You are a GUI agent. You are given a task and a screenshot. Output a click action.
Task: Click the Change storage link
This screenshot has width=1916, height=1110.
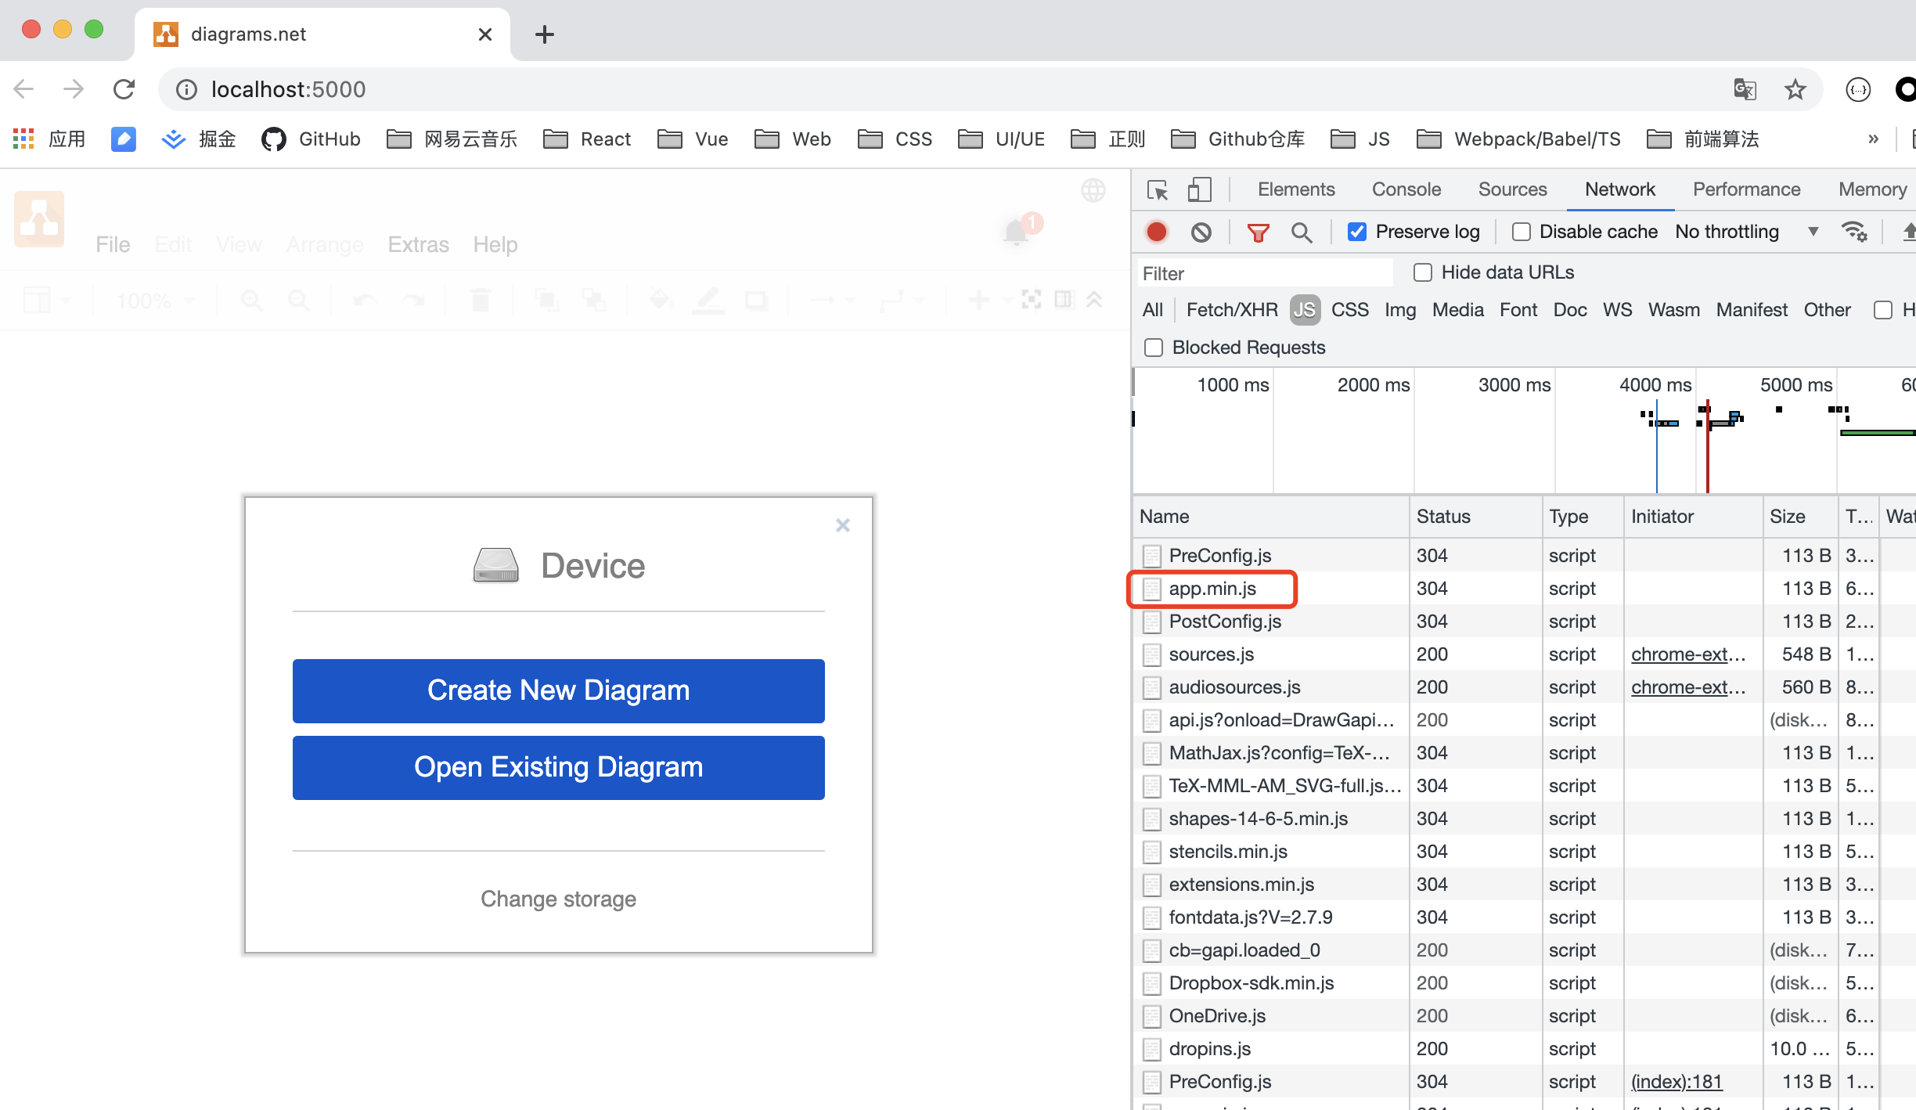[558, 899]
